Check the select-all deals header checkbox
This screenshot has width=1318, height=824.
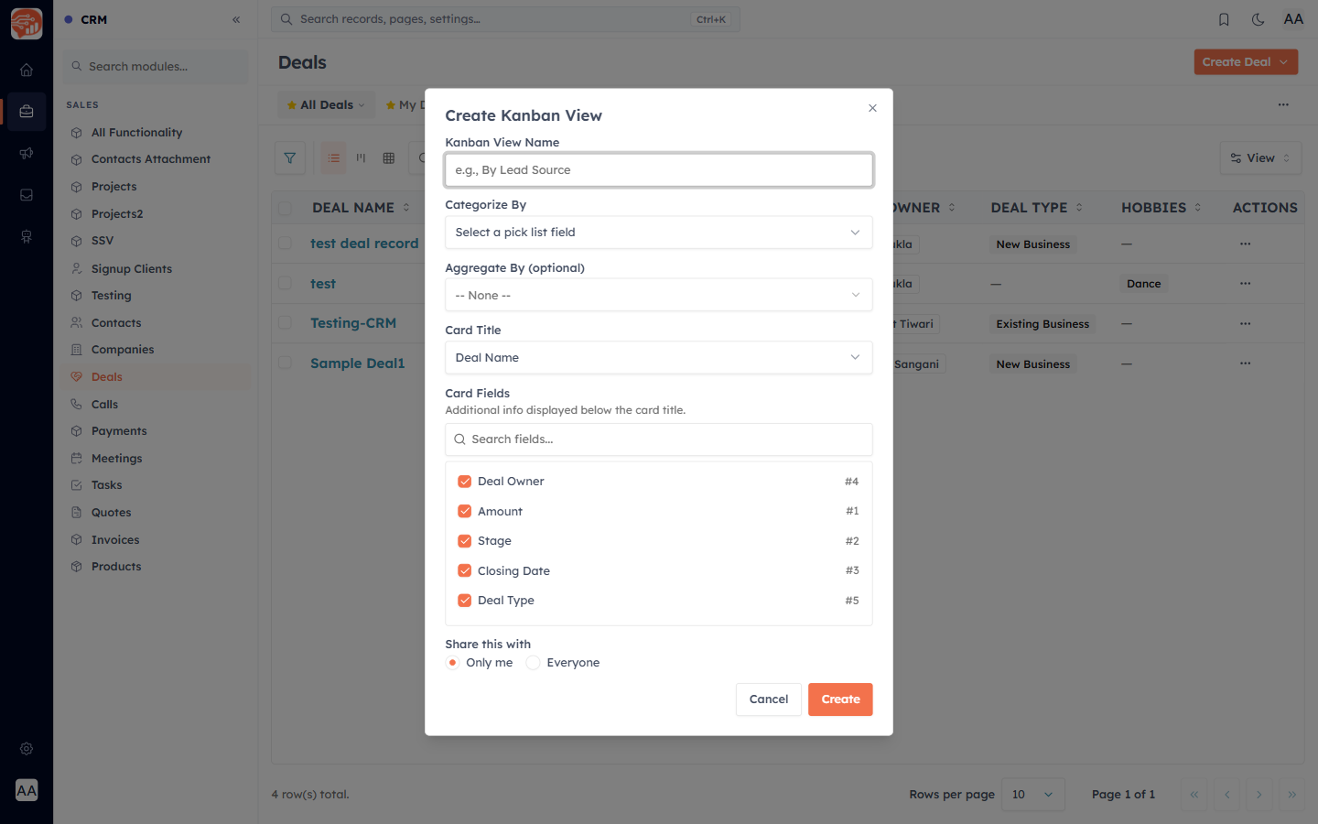tap(286, 209)
